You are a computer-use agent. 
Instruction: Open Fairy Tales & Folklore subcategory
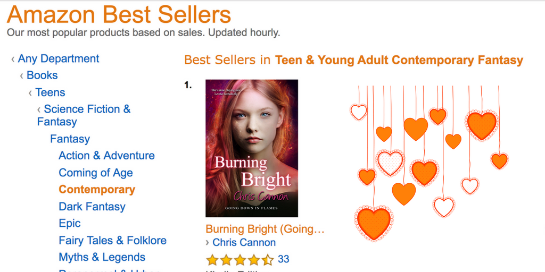click(113, 241)
